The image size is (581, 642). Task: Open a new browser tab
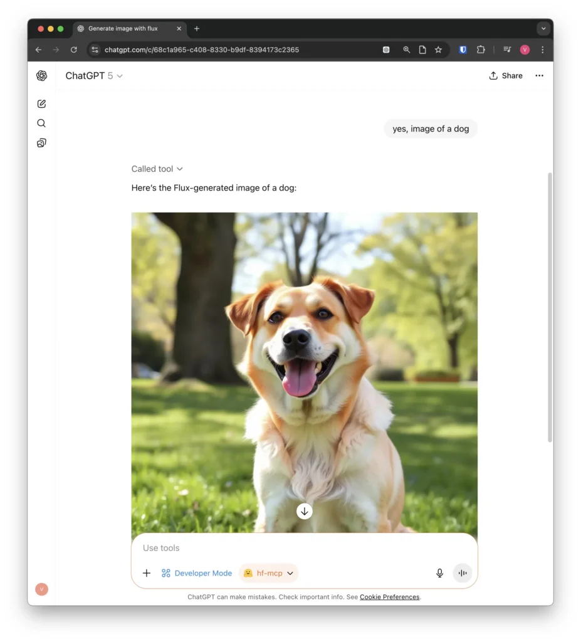[x=197, y=29]
